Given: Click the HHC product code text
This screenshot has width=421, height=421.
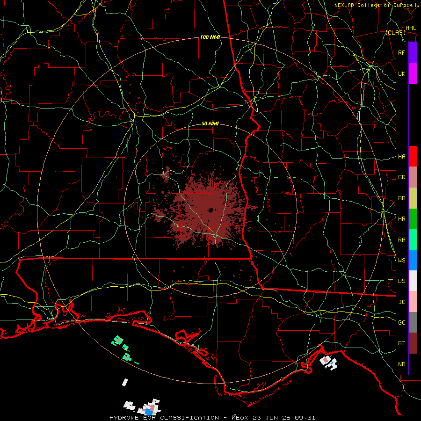Looking at the screenshot, I should coord(411,28).
